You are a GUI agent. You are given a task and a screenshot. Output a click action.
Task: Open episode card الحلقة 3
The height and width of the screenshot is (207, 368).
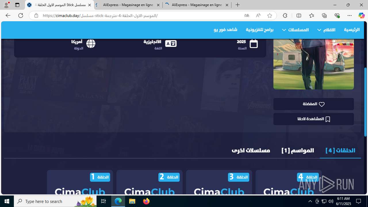(x=219, y=182)
